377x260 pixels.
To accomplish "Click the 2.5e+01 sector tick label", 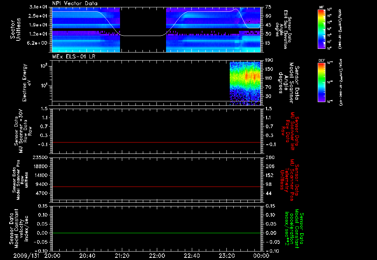I will tap(38, 16).
